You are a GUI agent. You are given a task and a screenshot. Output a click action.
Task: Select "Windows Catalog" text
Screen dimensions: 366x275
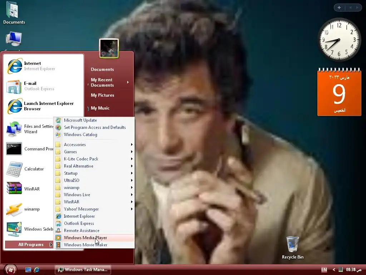tap(80, 135)
